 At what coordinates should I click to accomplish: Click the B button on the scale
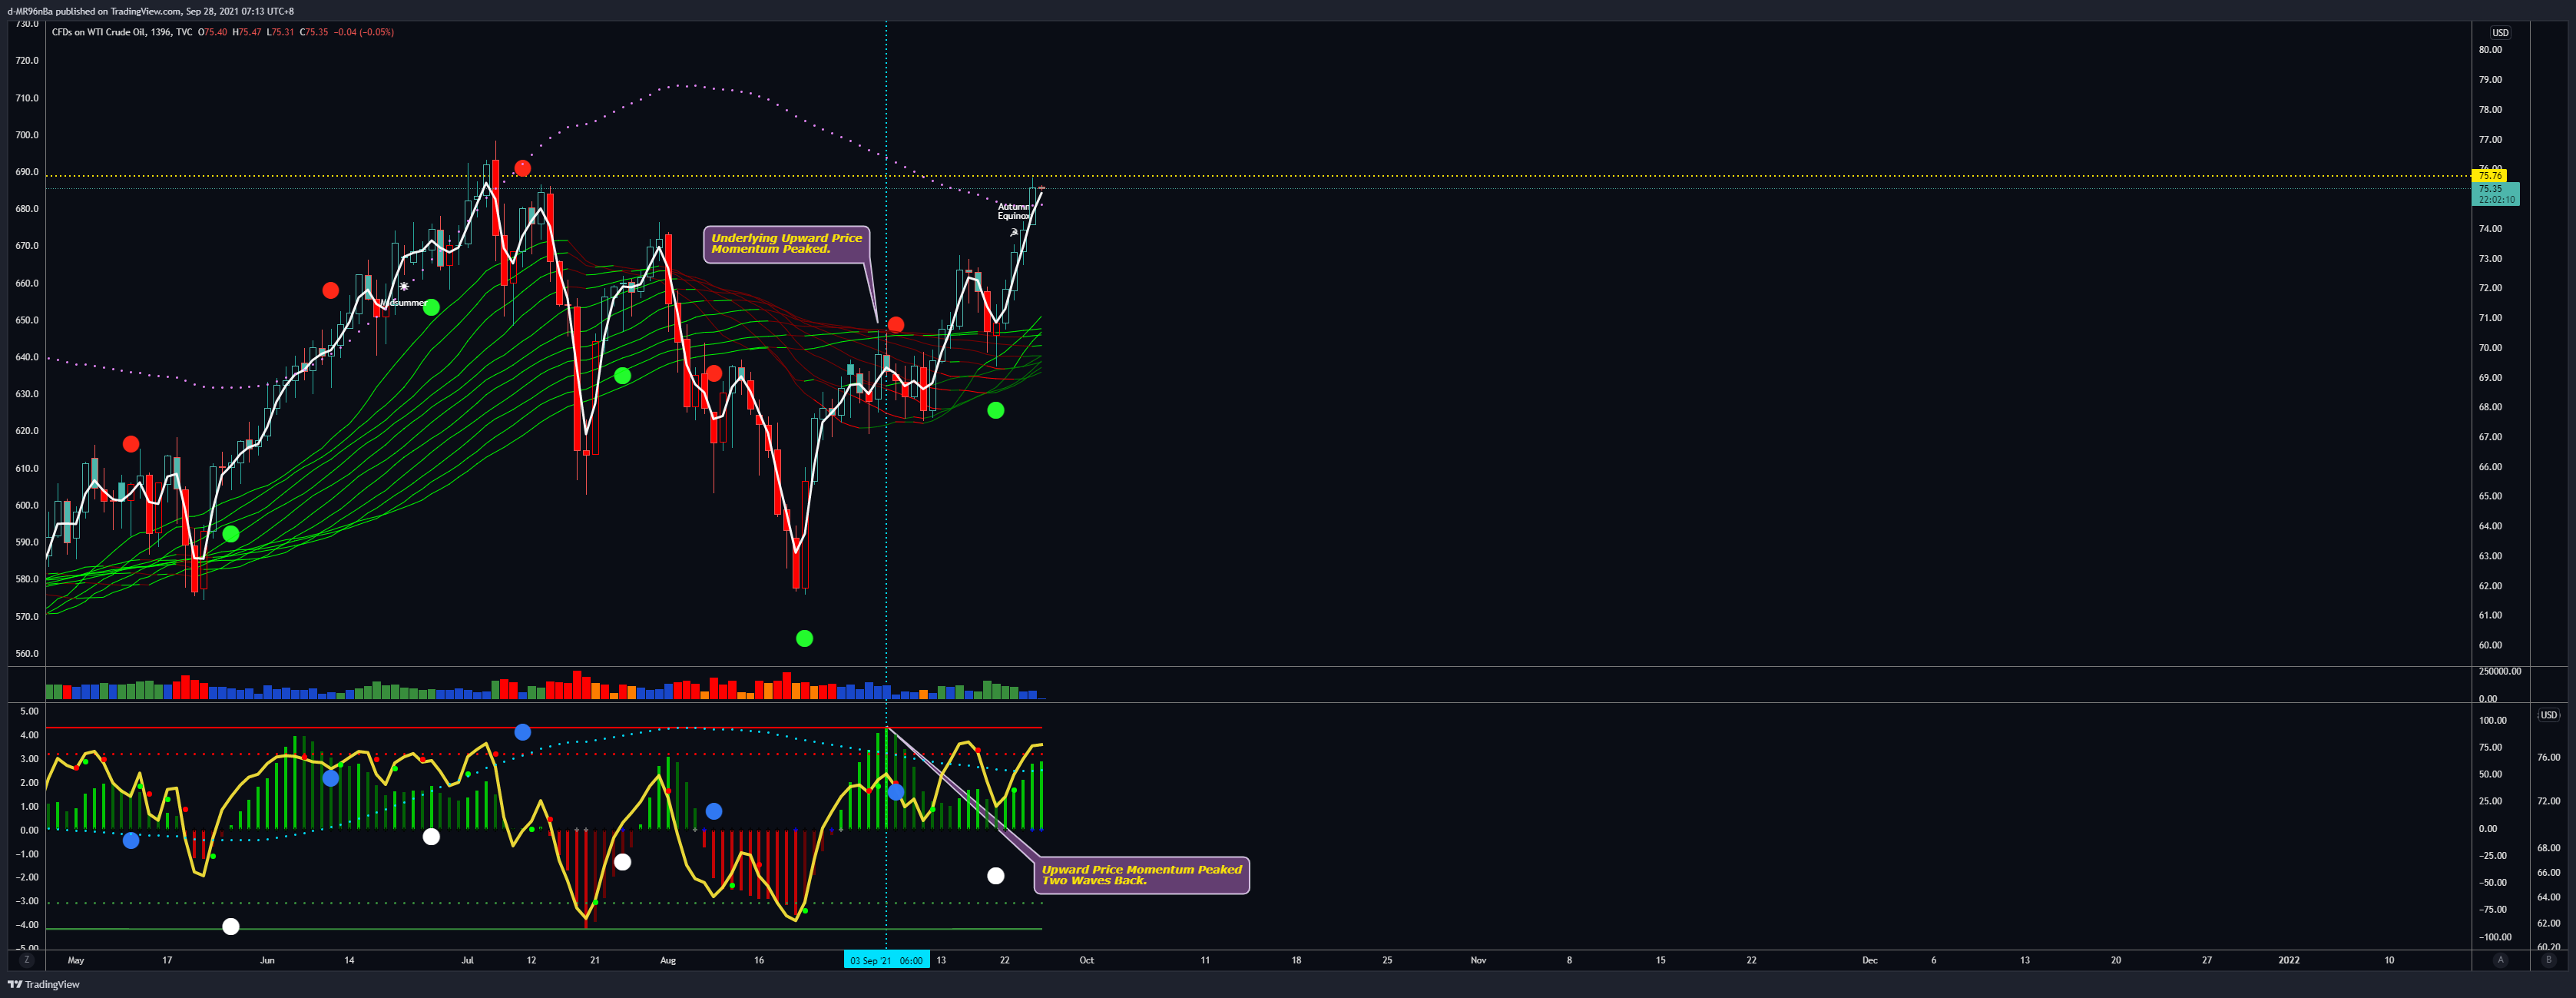[x=2548, y=960]
